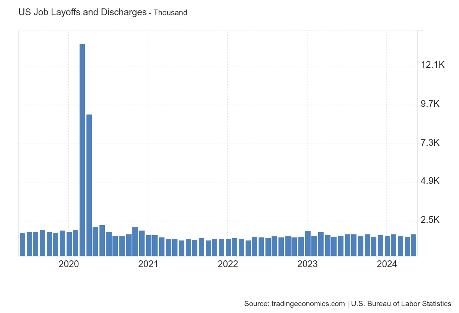The height and width of the screenshot is (313, 459).
Task: Click the word 'Source:' in the footer
Action: [257, 304]
